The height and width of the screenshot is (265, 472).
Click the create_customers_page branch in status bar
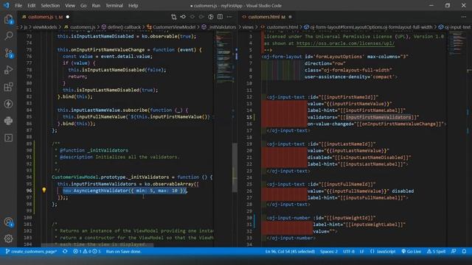coord(31,252)
